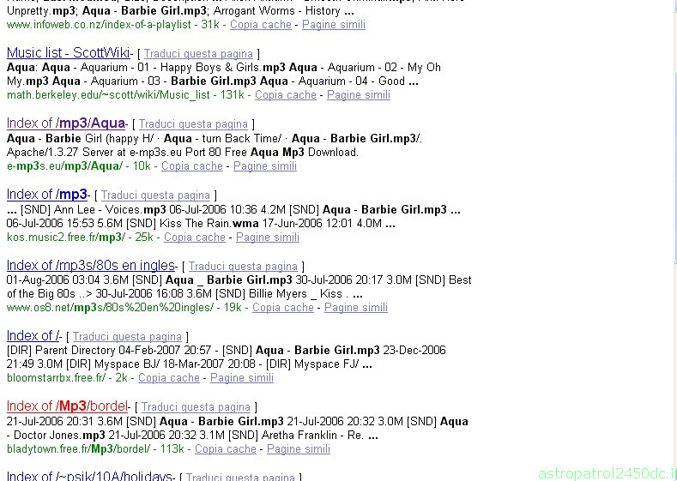677x481 pixels.
Task: Click 'Traduci questa pagina' for 80s en ingles
Action: coord(243,266)
